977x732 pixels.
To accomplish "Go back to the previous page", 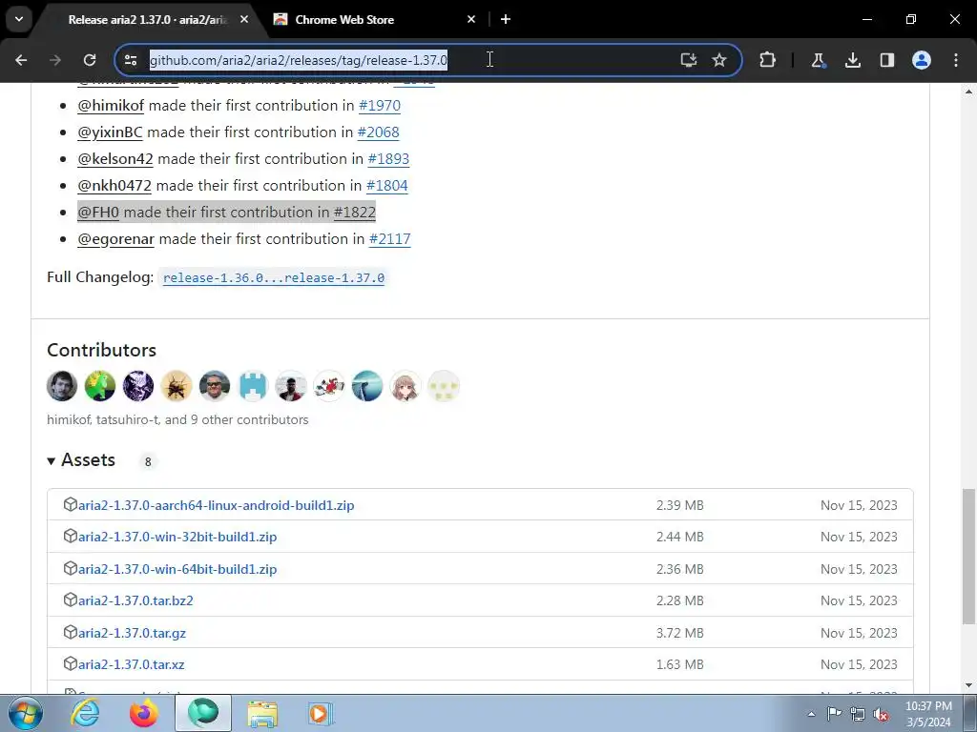I will point(21,60).
